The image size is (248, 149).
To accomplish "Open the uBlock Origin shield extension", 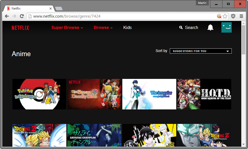I will tap(233, 16).
